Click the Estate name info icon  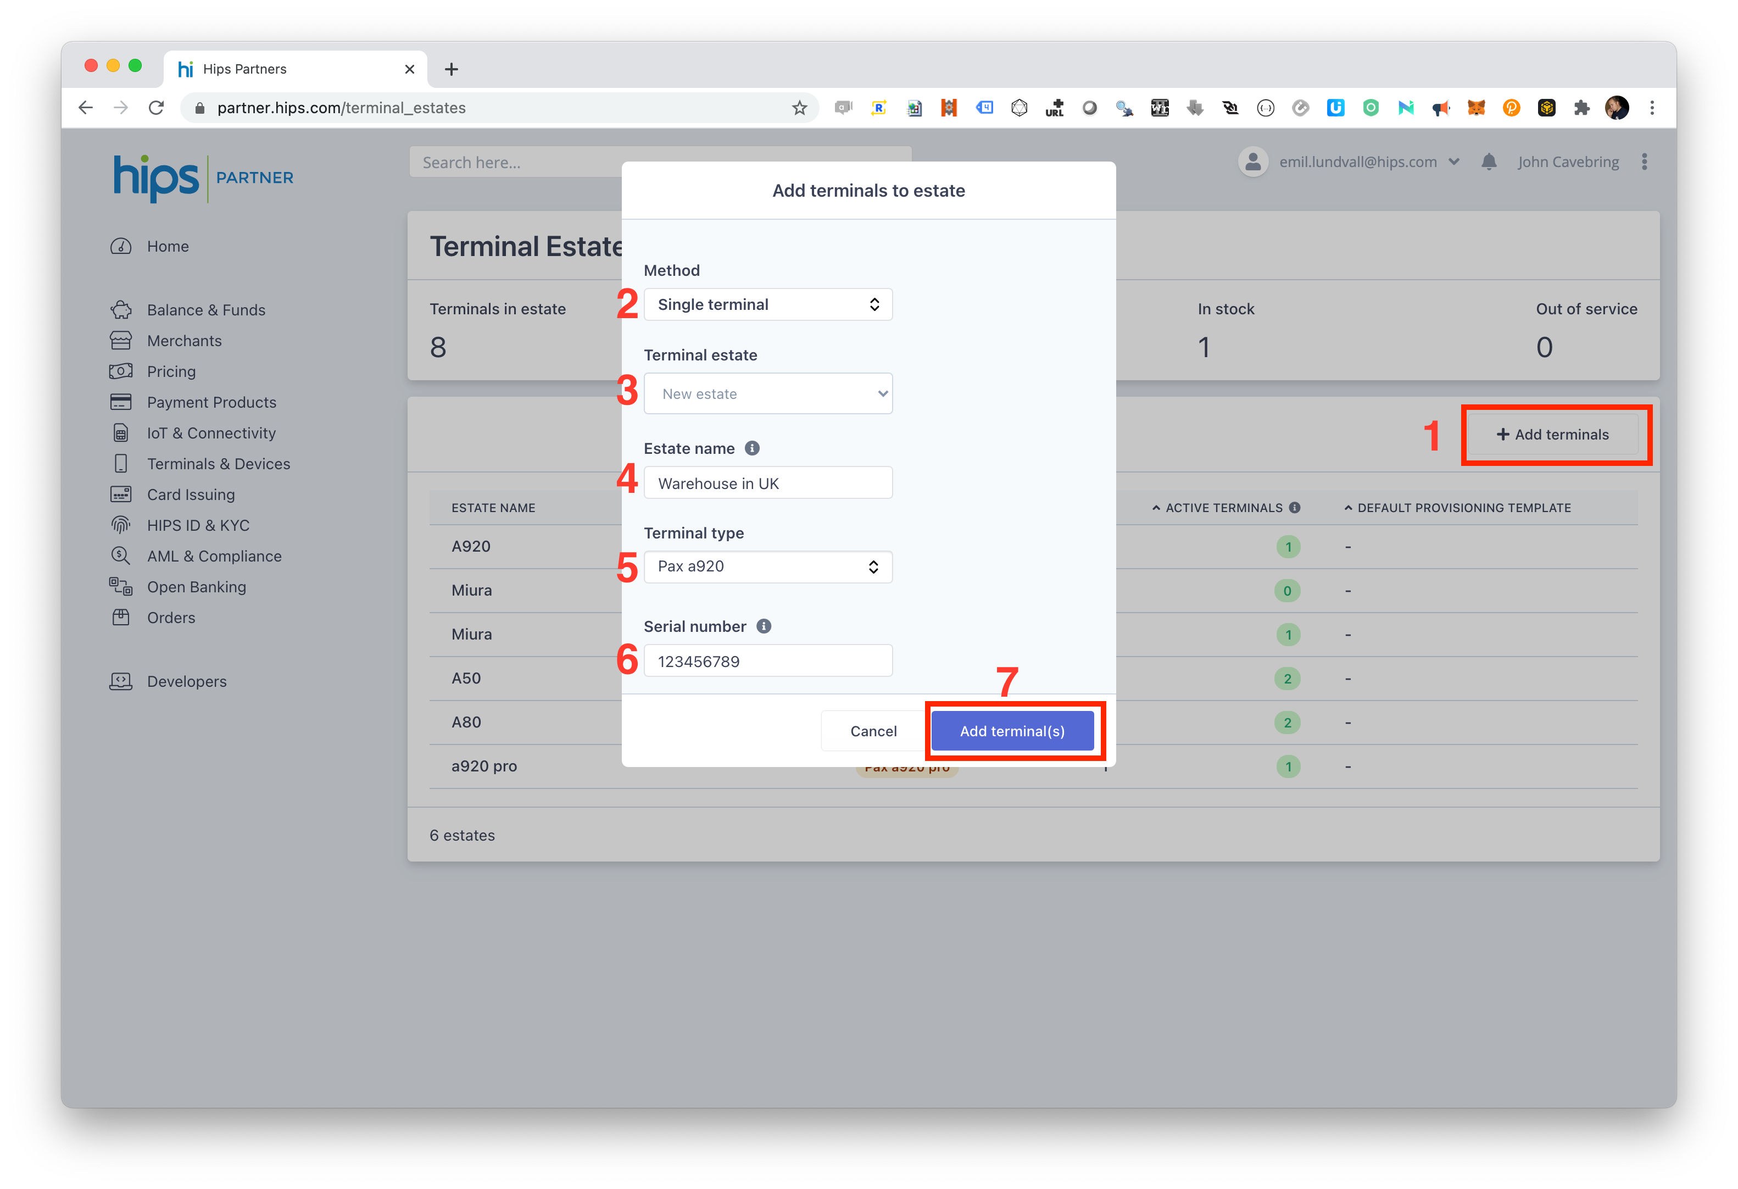tap(753, 448)
